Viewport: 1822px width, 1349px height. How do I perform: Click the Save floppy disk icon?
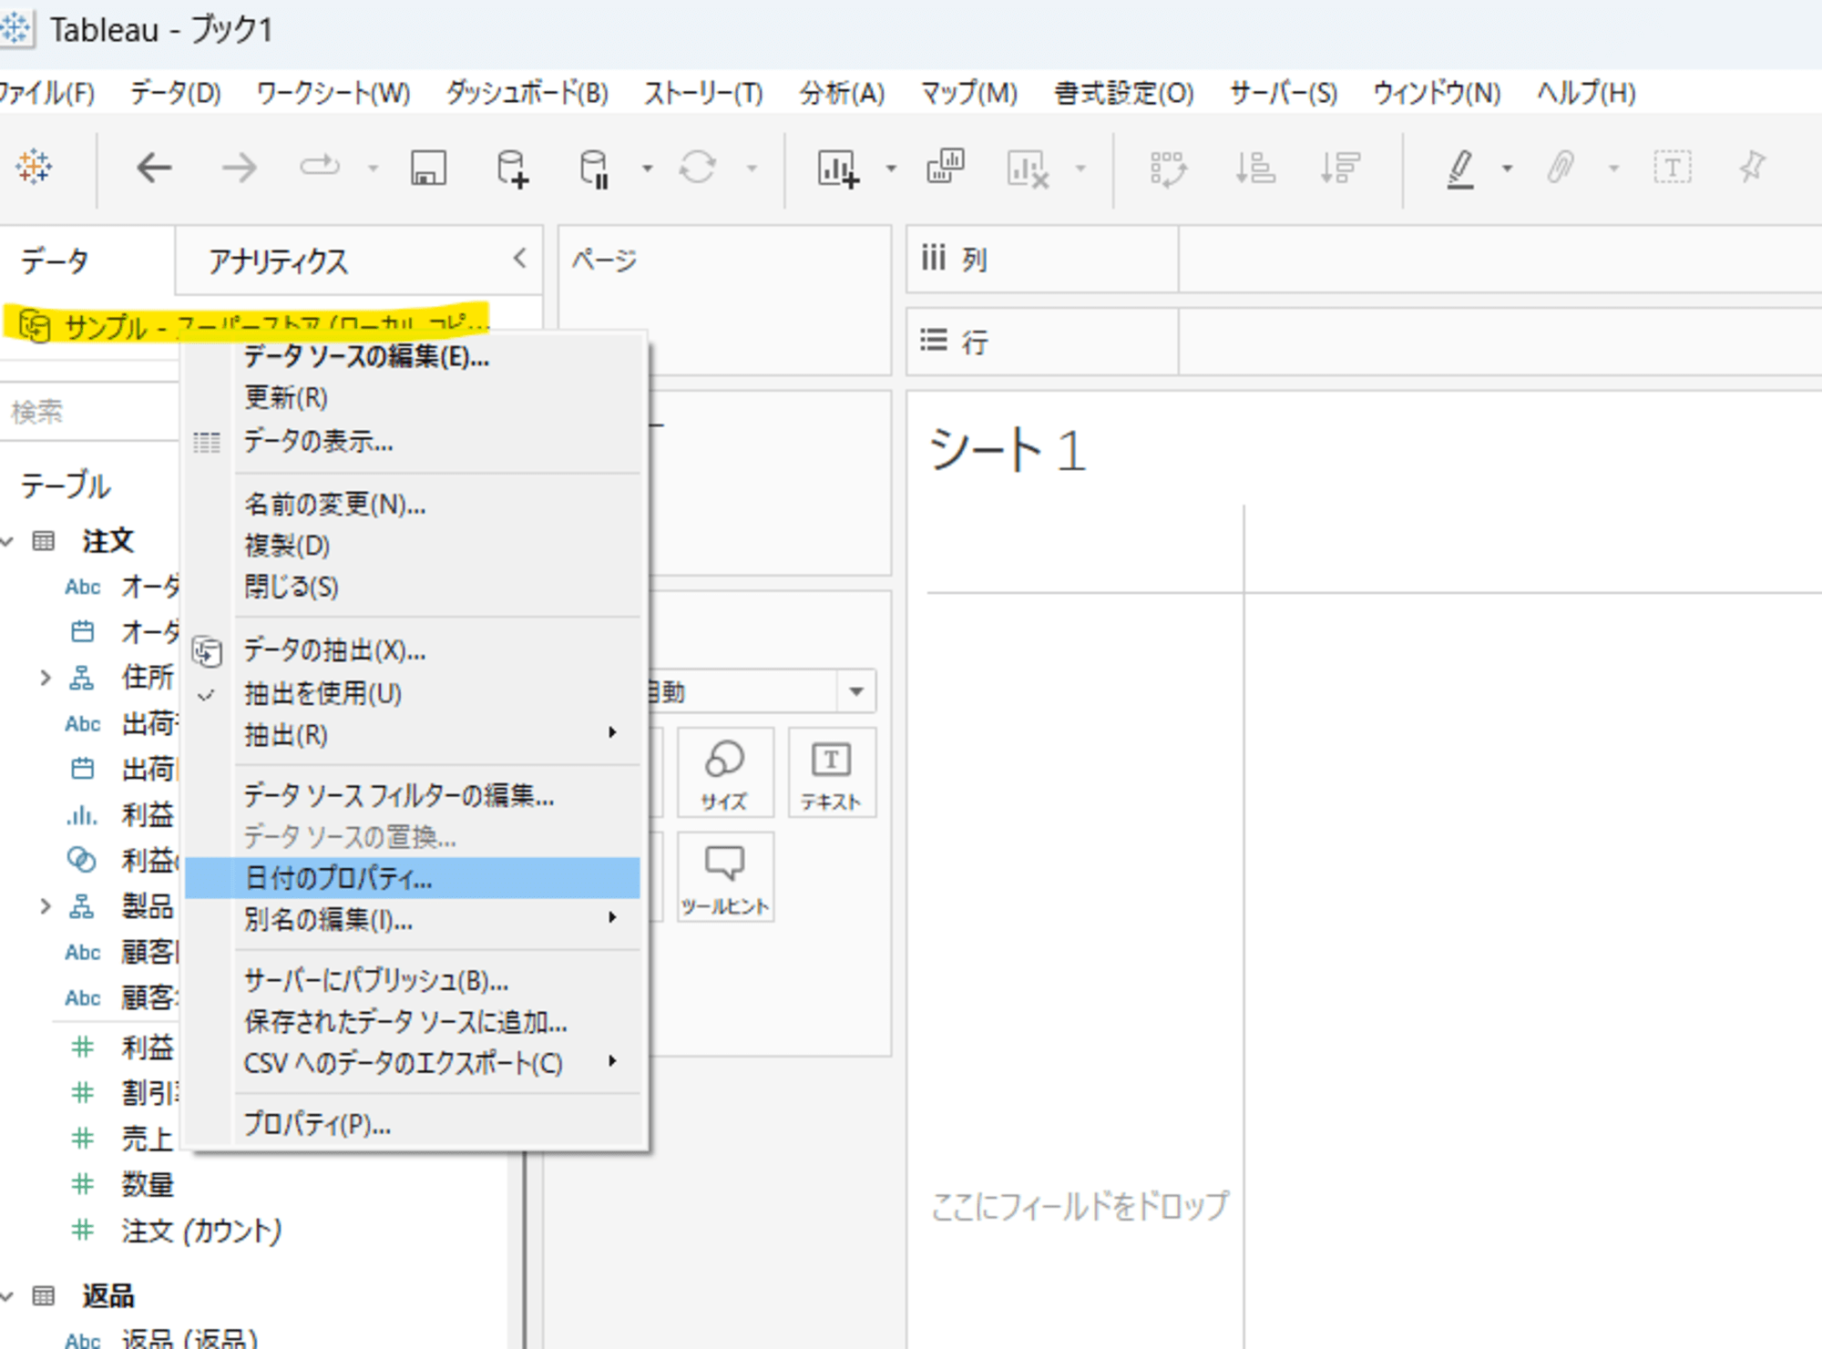click(x=428, y=168)
